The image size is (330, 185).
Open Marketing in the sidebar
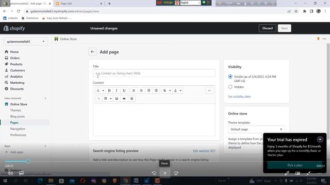[17, 83]
